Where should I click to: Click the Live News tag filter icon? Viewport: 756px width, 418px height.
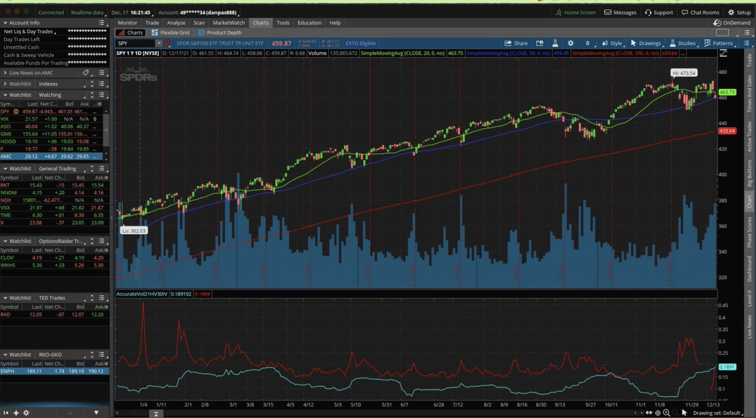coord(86,73)
